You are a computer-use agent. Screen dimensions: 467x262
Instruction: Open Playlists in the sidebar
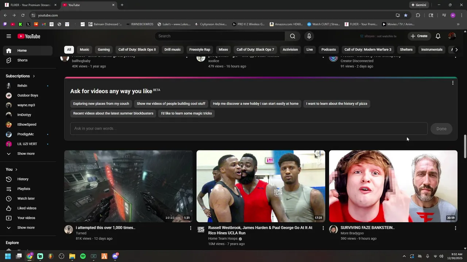coord(27,189)
